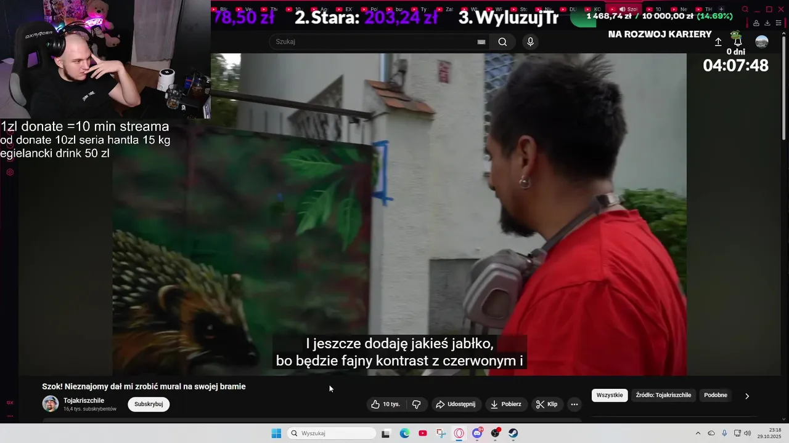Click the 04:07:48 stream countdown timer
The image size is (789, 443).
(x=735, y=66)
